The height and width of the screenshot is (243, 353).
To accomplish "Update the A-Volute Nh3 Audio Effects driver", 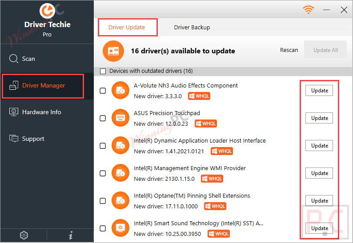I will [319, 91].
